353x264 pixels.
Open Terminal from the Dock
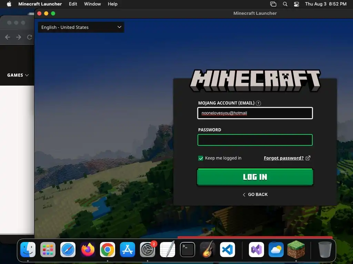coord(187,250)
